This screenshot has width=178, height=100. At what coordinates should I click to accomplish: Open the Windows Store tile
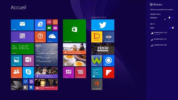pos(75,31)
